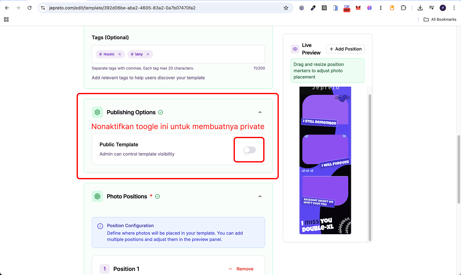Open the Chrome extensions puzzle icon
Screen dimensions: 461x275
pyautogui.click(x=403, y=7)
